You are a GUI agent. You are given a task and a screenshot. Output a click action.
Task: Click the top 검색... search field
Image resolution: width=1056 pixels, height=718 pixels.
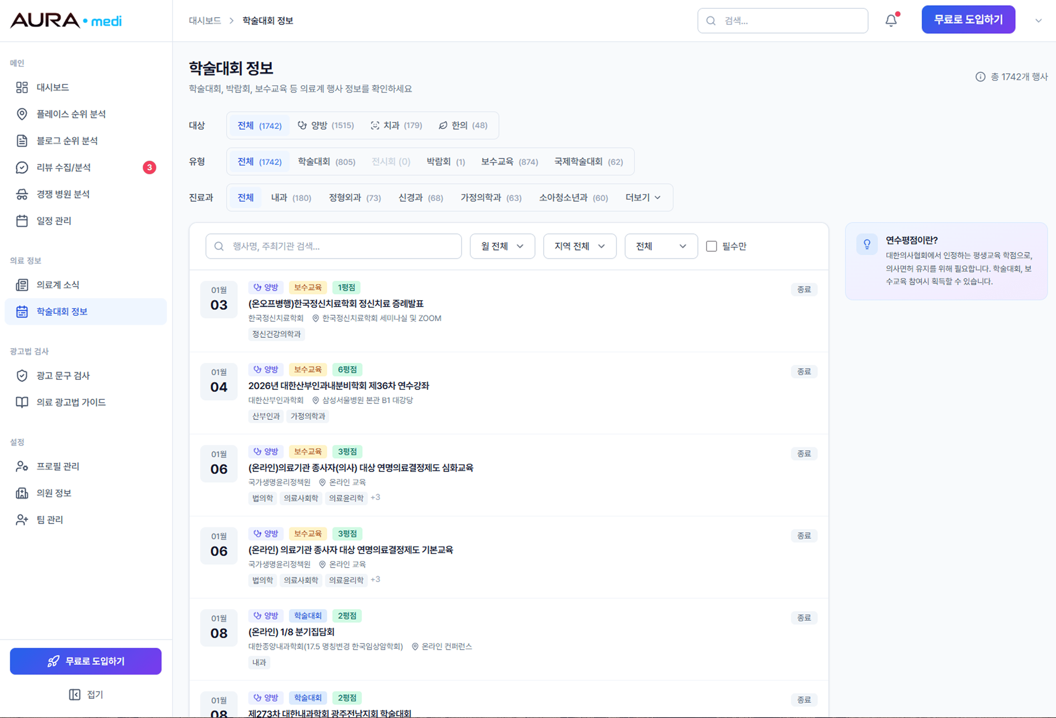pos(783,21)
